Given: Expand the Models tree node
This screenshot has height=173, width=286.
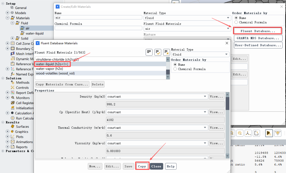Looking at the screenshot, I should point(7,13).
